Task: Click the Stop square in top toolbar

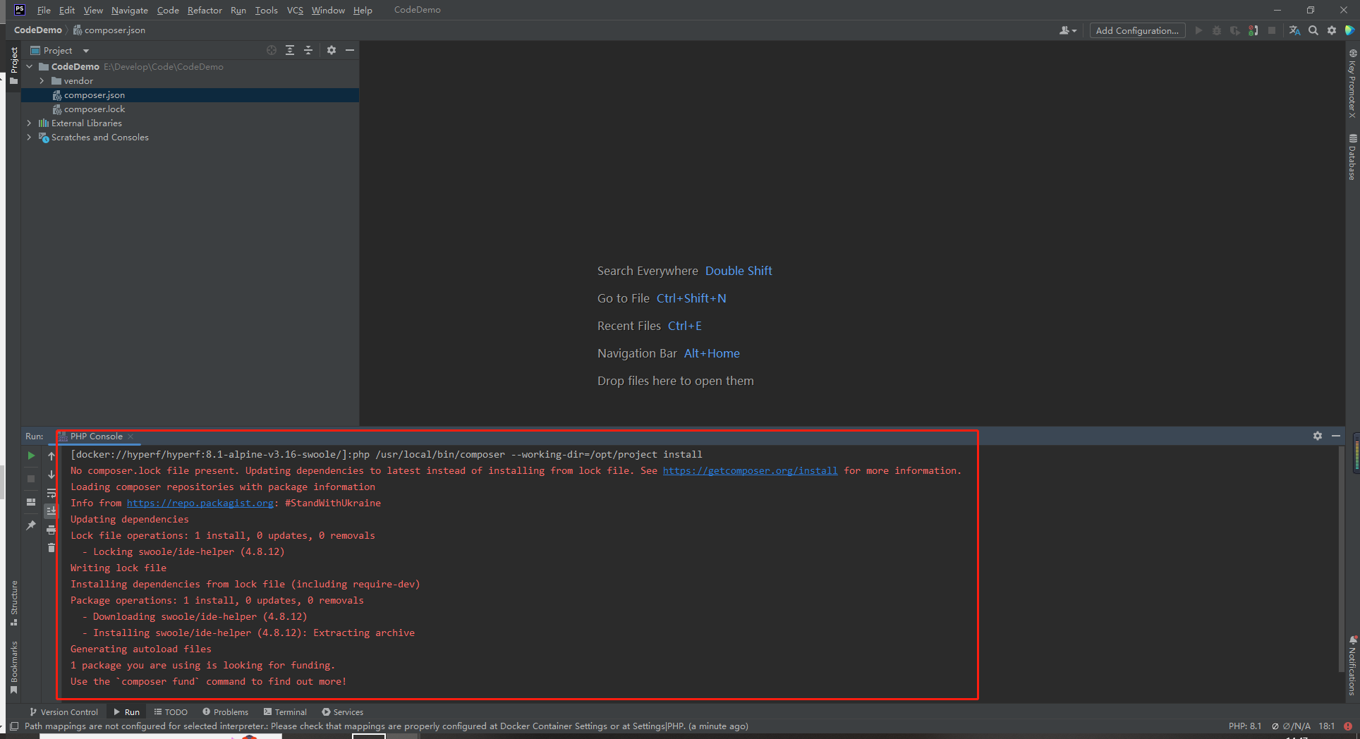Action: click(x=1272, y=30)
